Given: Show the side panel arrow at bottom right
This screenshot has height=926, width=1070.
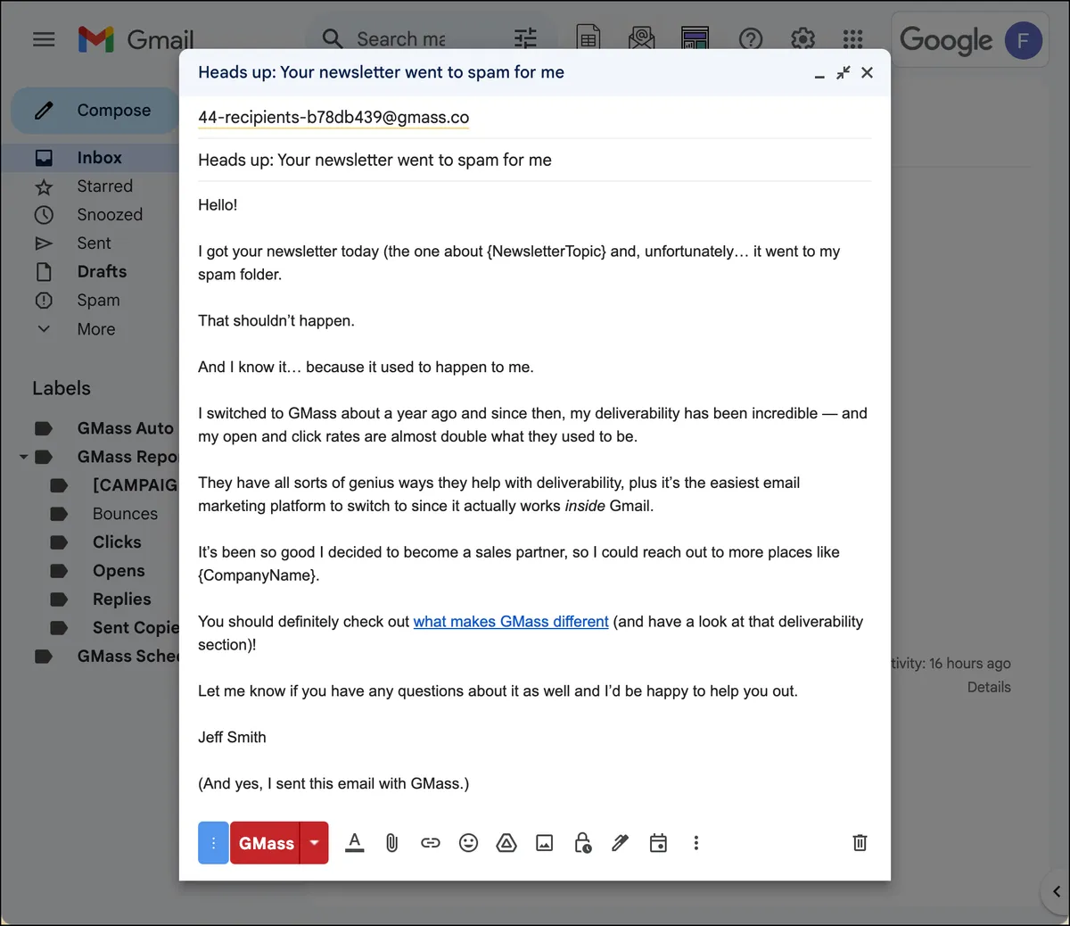Looking at the screenshot, I should (1057, 891).
